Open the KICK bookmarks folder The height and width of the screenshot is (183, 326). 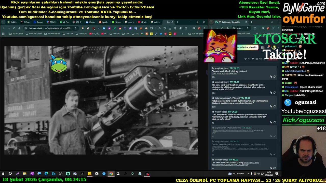[x=126, y=34]
